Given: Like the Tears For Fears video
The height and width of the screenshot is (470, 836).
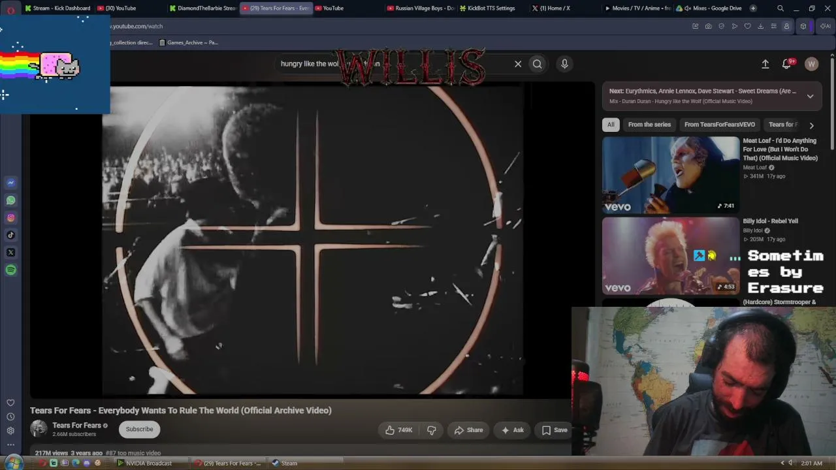Looking at the screenshot, I should [399, 430].
